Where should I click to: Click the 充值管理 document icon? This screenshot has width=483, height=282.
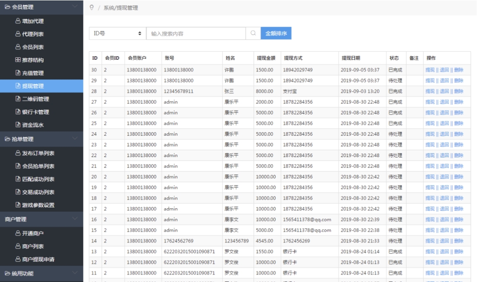pos(18,73)
